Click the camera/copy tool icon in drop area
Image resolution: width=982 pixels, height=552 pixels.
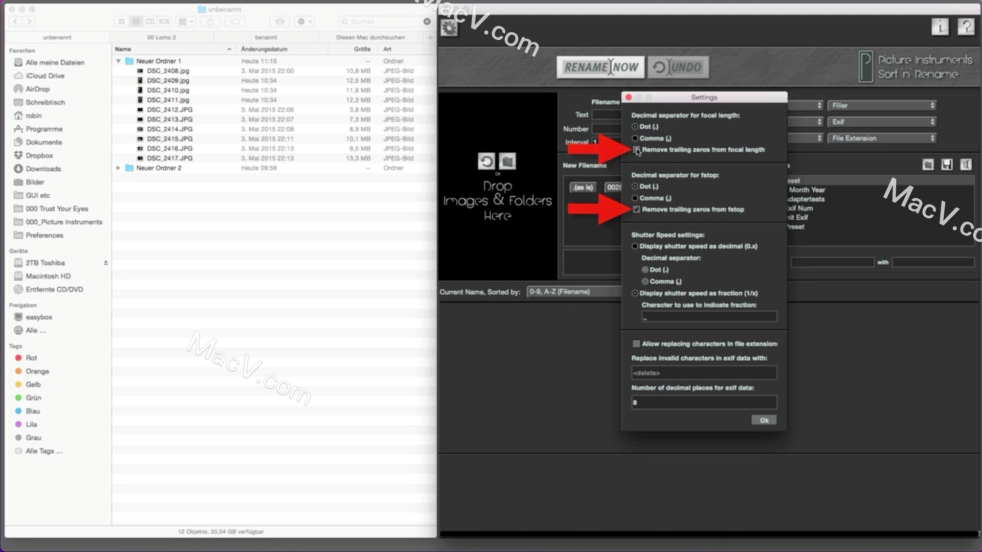[507, 161]
